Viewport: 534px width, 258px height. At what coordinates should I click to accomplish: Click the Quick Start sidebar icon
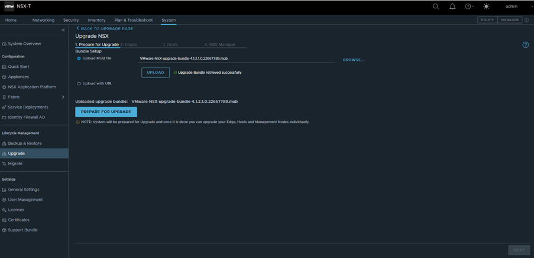pyautogui.click(x=4, y=67)
